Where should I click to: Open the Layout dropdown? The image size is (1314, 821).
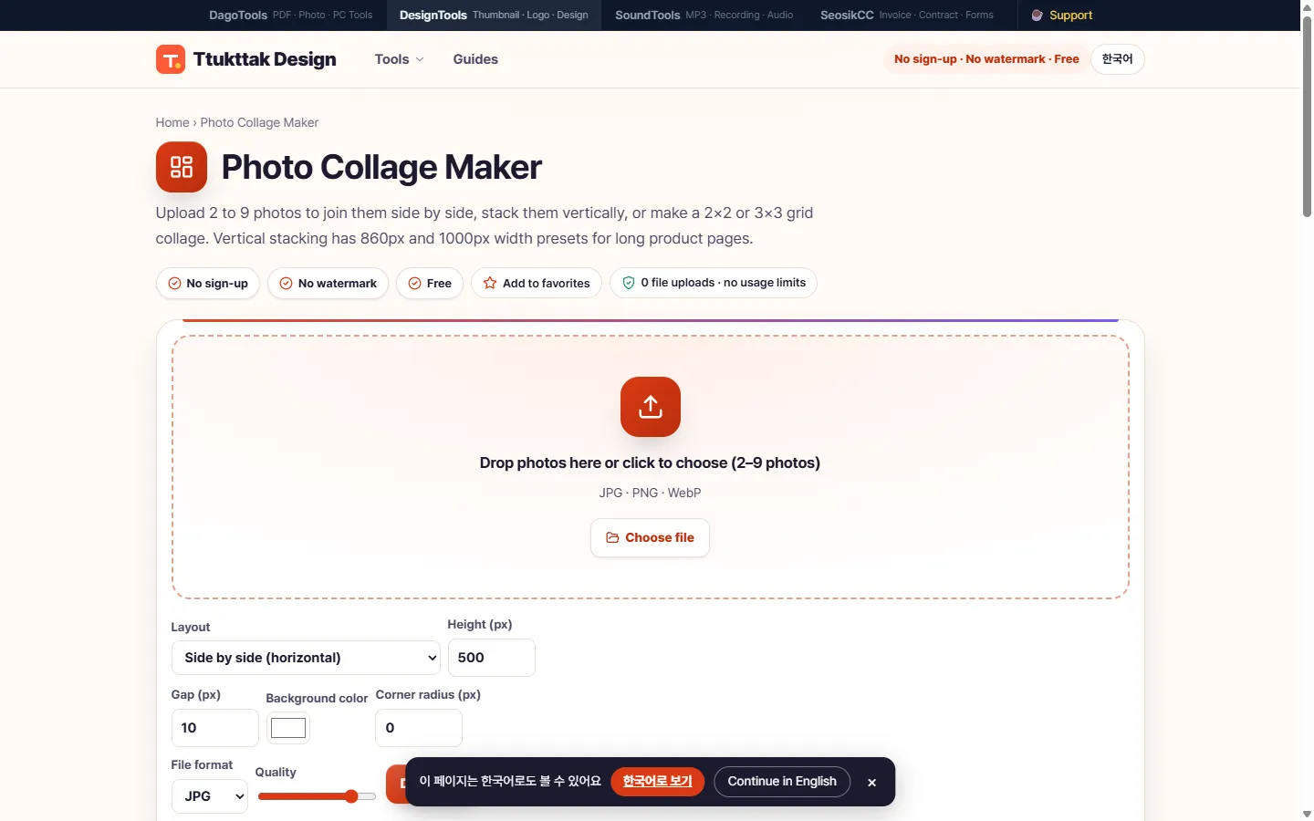pos(306,658)
